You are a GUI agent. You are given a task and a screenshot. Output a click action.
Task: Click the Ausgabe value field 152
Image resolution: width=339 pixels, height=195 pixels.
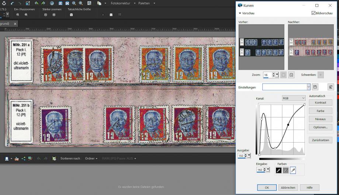(241, 155)
